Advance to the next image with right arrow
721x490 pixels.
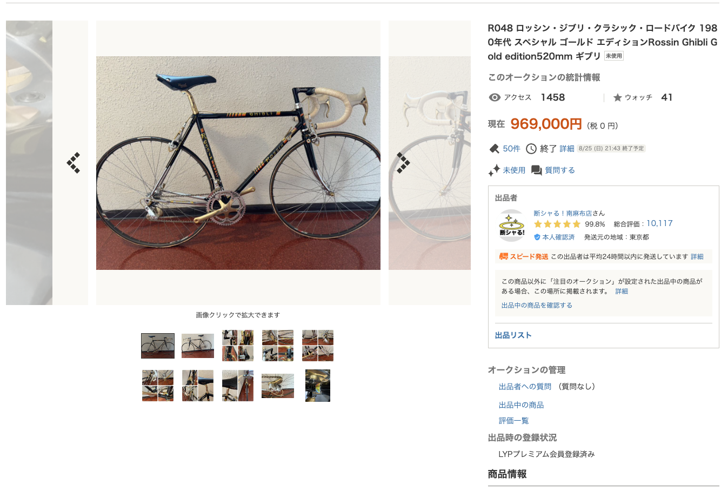[403, 163]
